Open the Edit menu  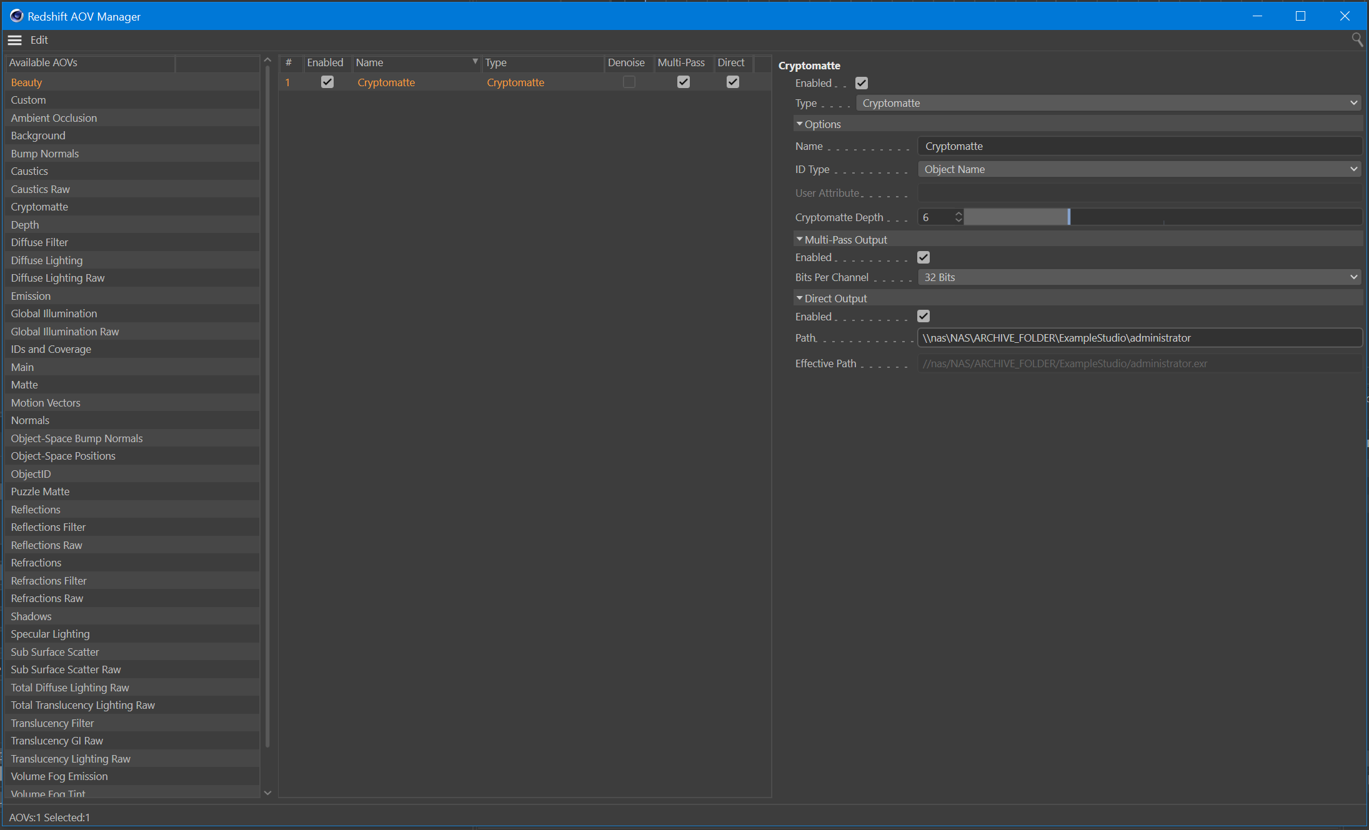coord(39,40)
